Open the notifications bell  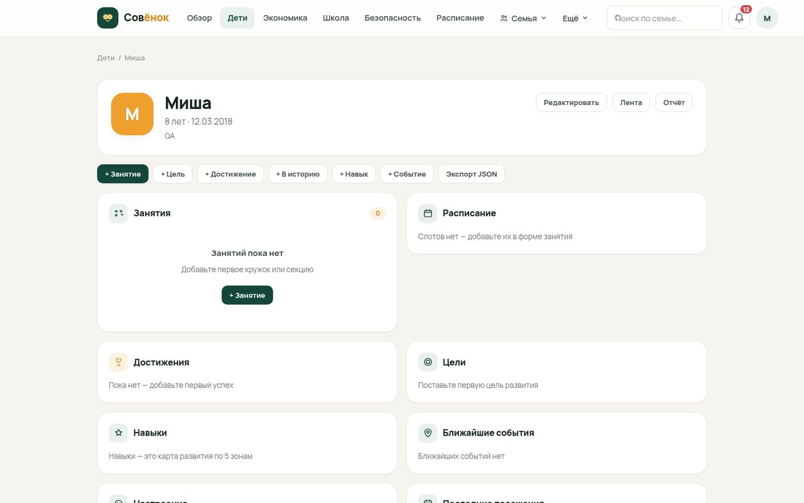739,18
